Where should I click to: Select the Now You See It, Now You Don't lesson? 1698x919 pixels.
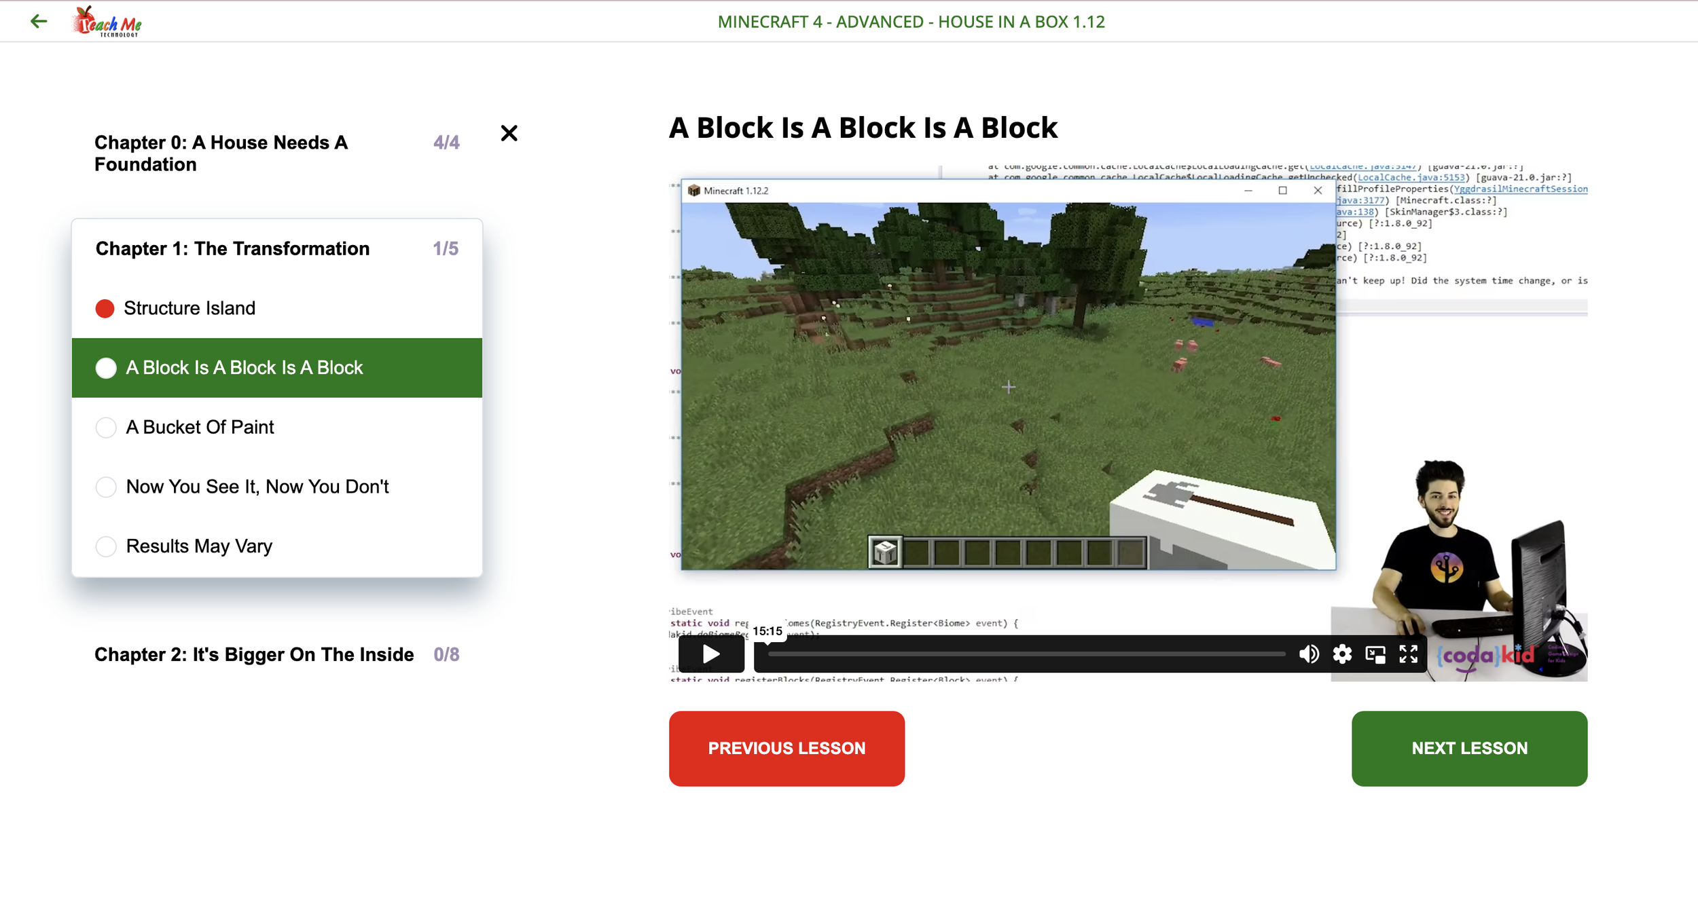[x=257, y=487]
